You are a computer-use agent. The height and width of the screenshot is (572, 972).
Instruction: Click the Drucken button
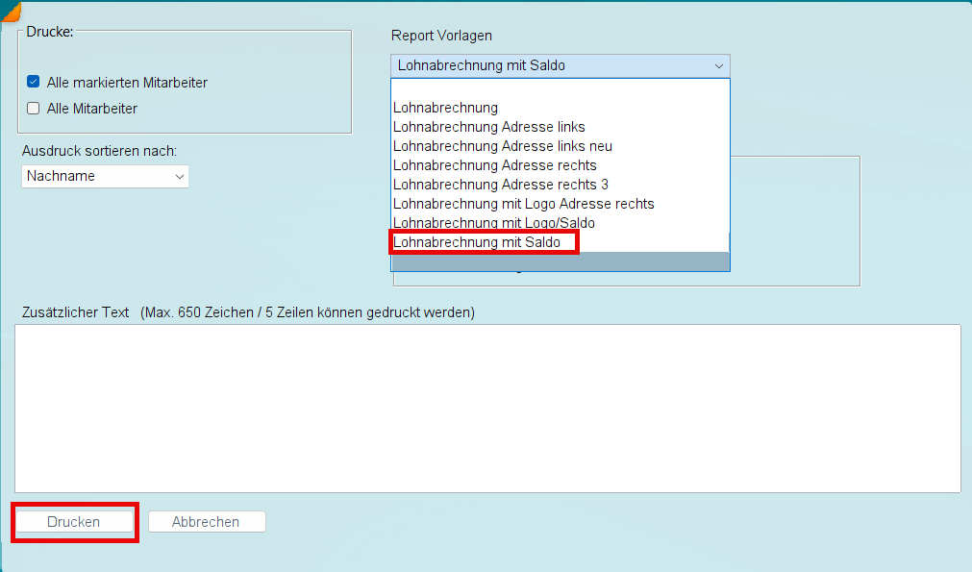pyautogui.click(x=74, y=522)
